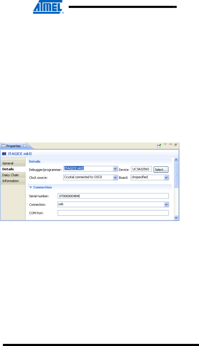Click the JTAGICE mkII debugger field text

pos(74,168)
